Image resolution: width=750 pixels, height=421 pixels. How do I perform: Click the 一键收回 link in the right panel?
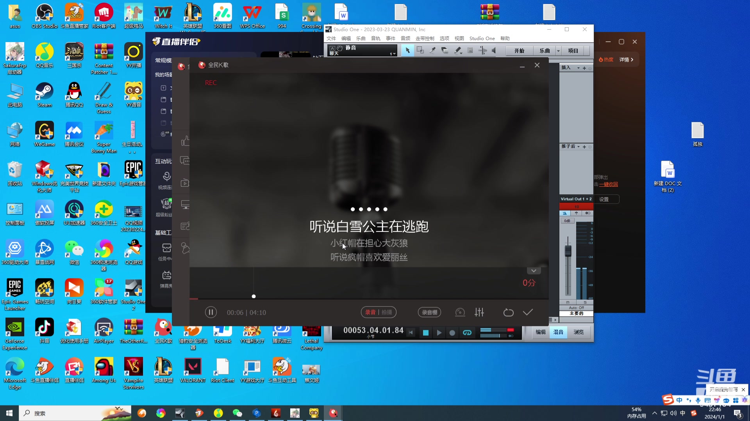coord(608,184)
